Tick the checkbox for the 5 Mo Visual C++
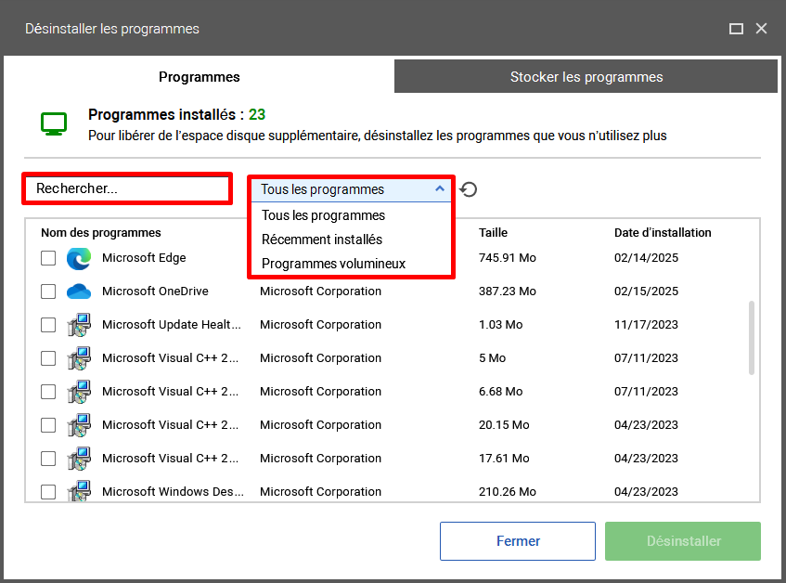This screenshot has width=786, height=583. (x=48, y=358)
